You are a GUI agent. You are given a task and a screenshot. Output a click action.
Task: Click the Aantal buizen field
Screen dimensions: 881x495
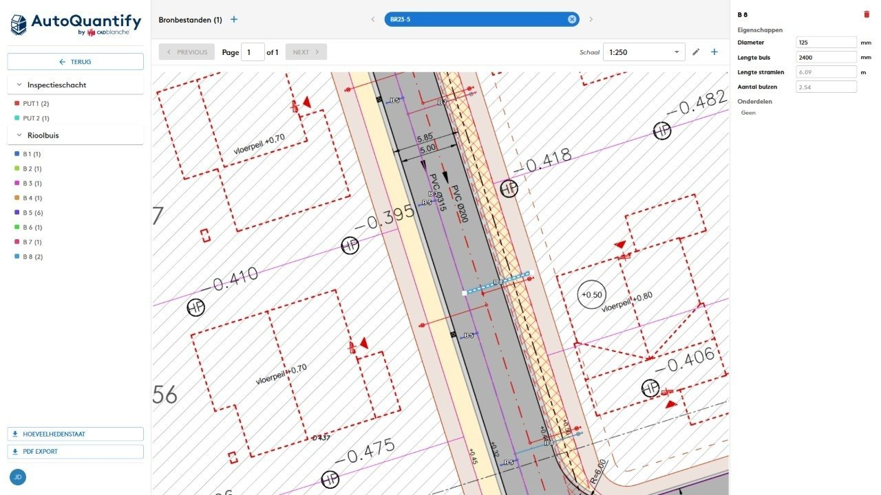826,87
